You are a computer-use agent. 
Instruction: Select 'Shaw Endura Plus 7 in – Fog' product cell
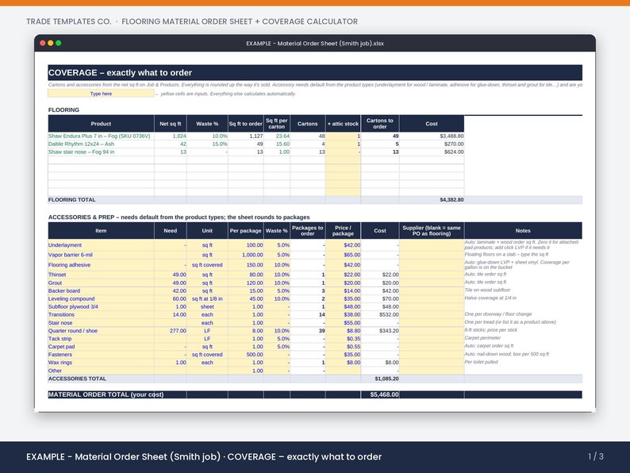tap(101, 137)
